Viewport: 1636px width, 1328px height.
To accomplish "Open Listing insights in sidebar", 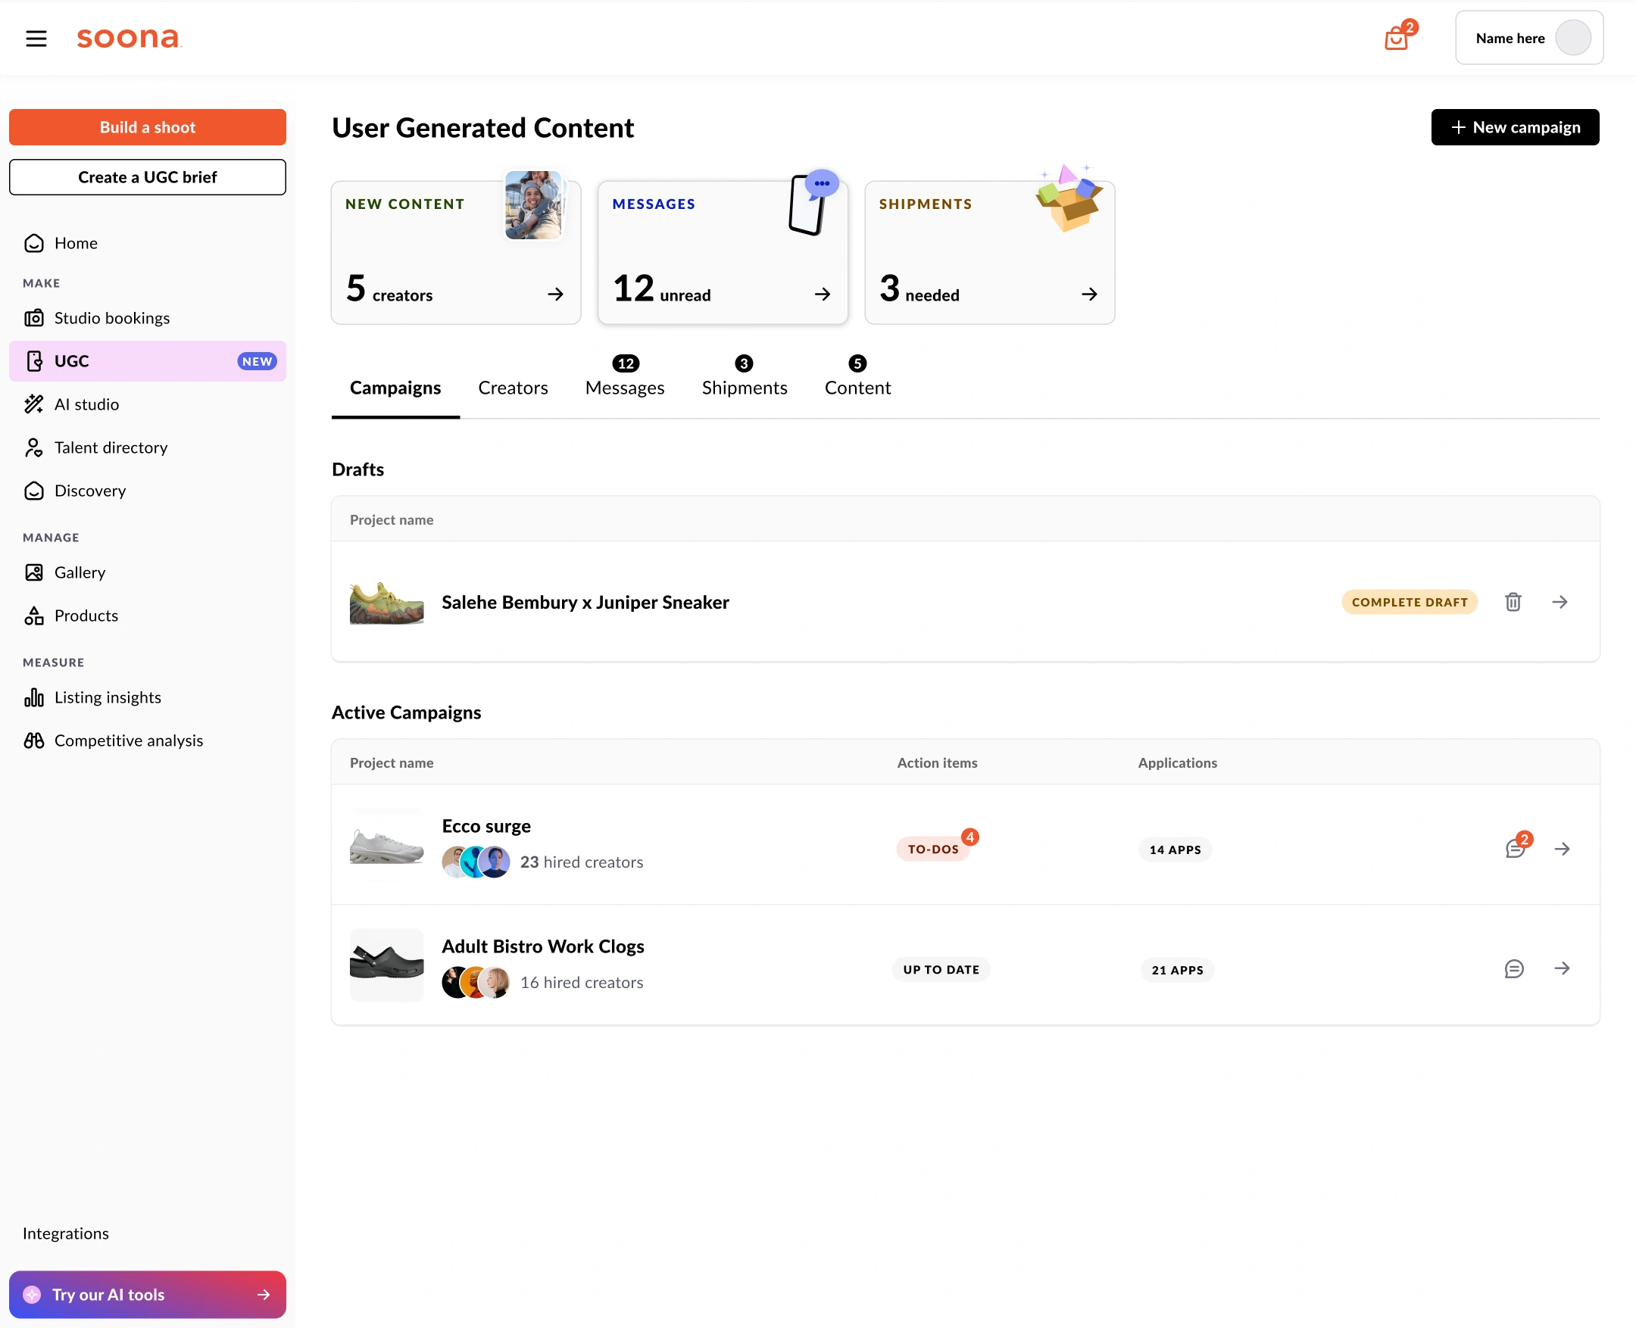I will [x=107, y=697].
